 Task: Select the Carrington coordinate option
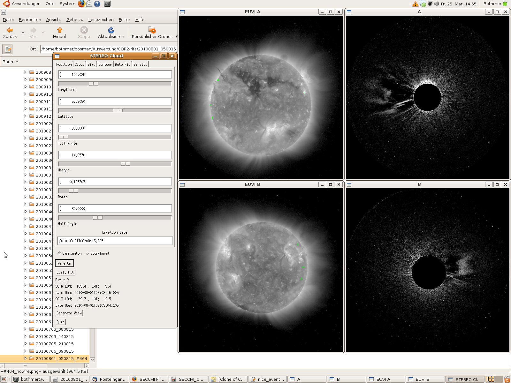pos(69,253)
